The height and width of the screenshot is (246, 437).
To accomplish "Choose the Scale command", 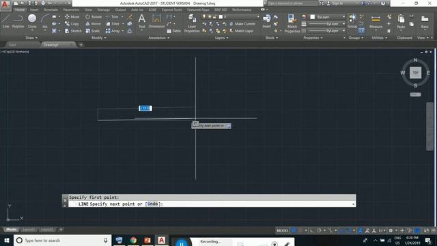I will pos(93,31).
